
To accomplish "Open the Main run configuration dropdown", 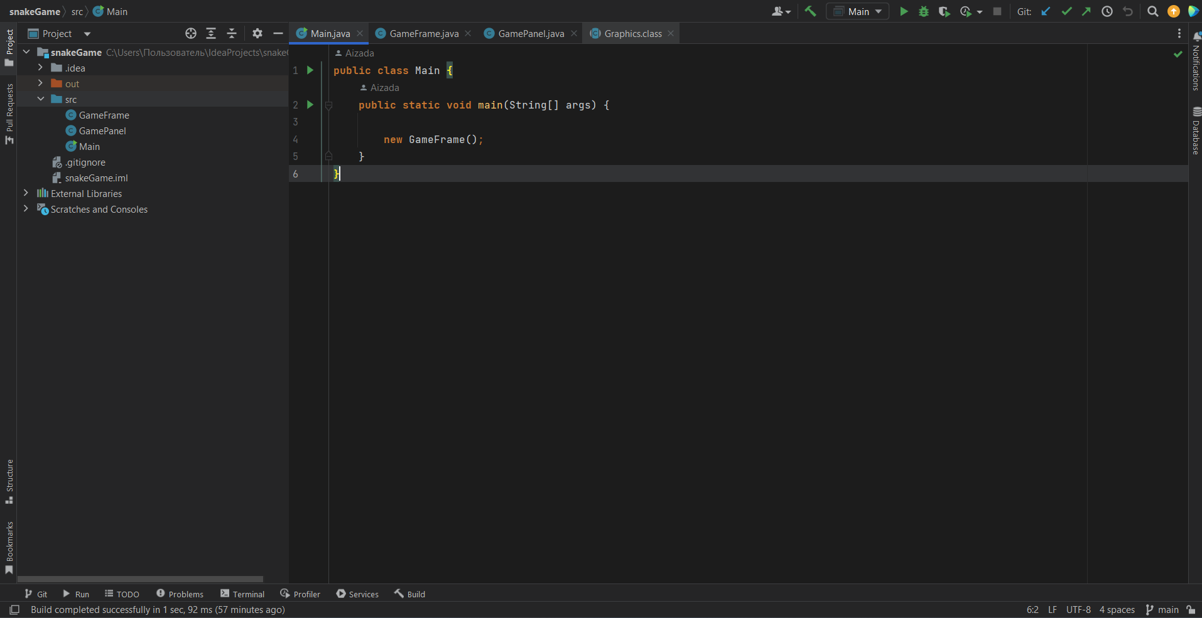I will (x=857, y=11).
